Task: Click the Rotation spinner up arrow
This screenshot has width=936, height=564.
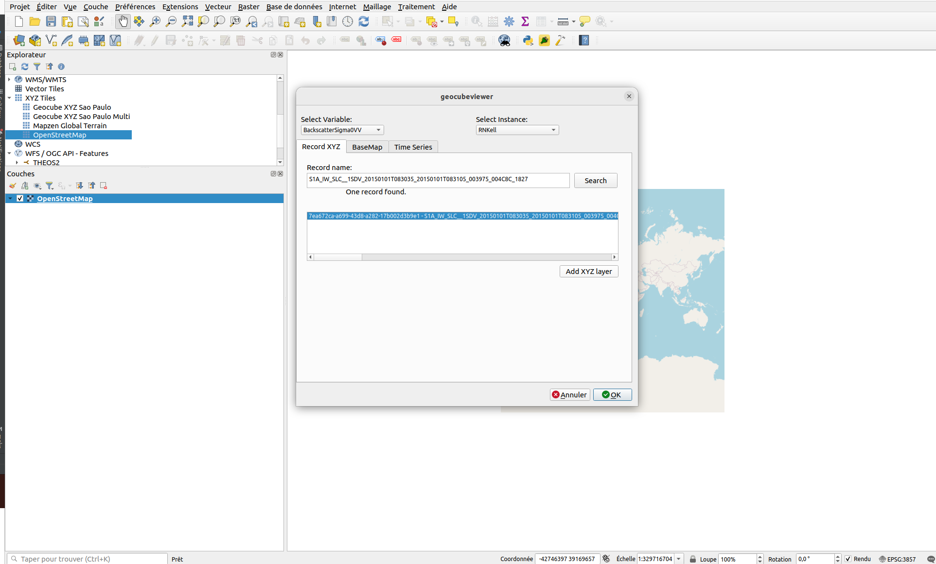Action: (837, 557)
